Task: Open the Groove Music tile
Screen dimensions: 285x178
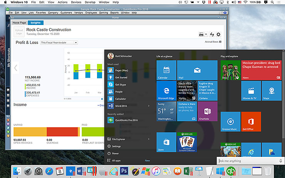Action: coord(230,121)
